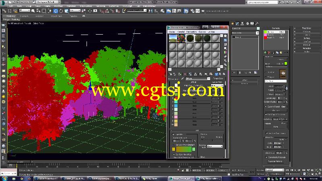The image size is (322, 181).
Task: Click the Forest Color button
Action: point(218,78)
